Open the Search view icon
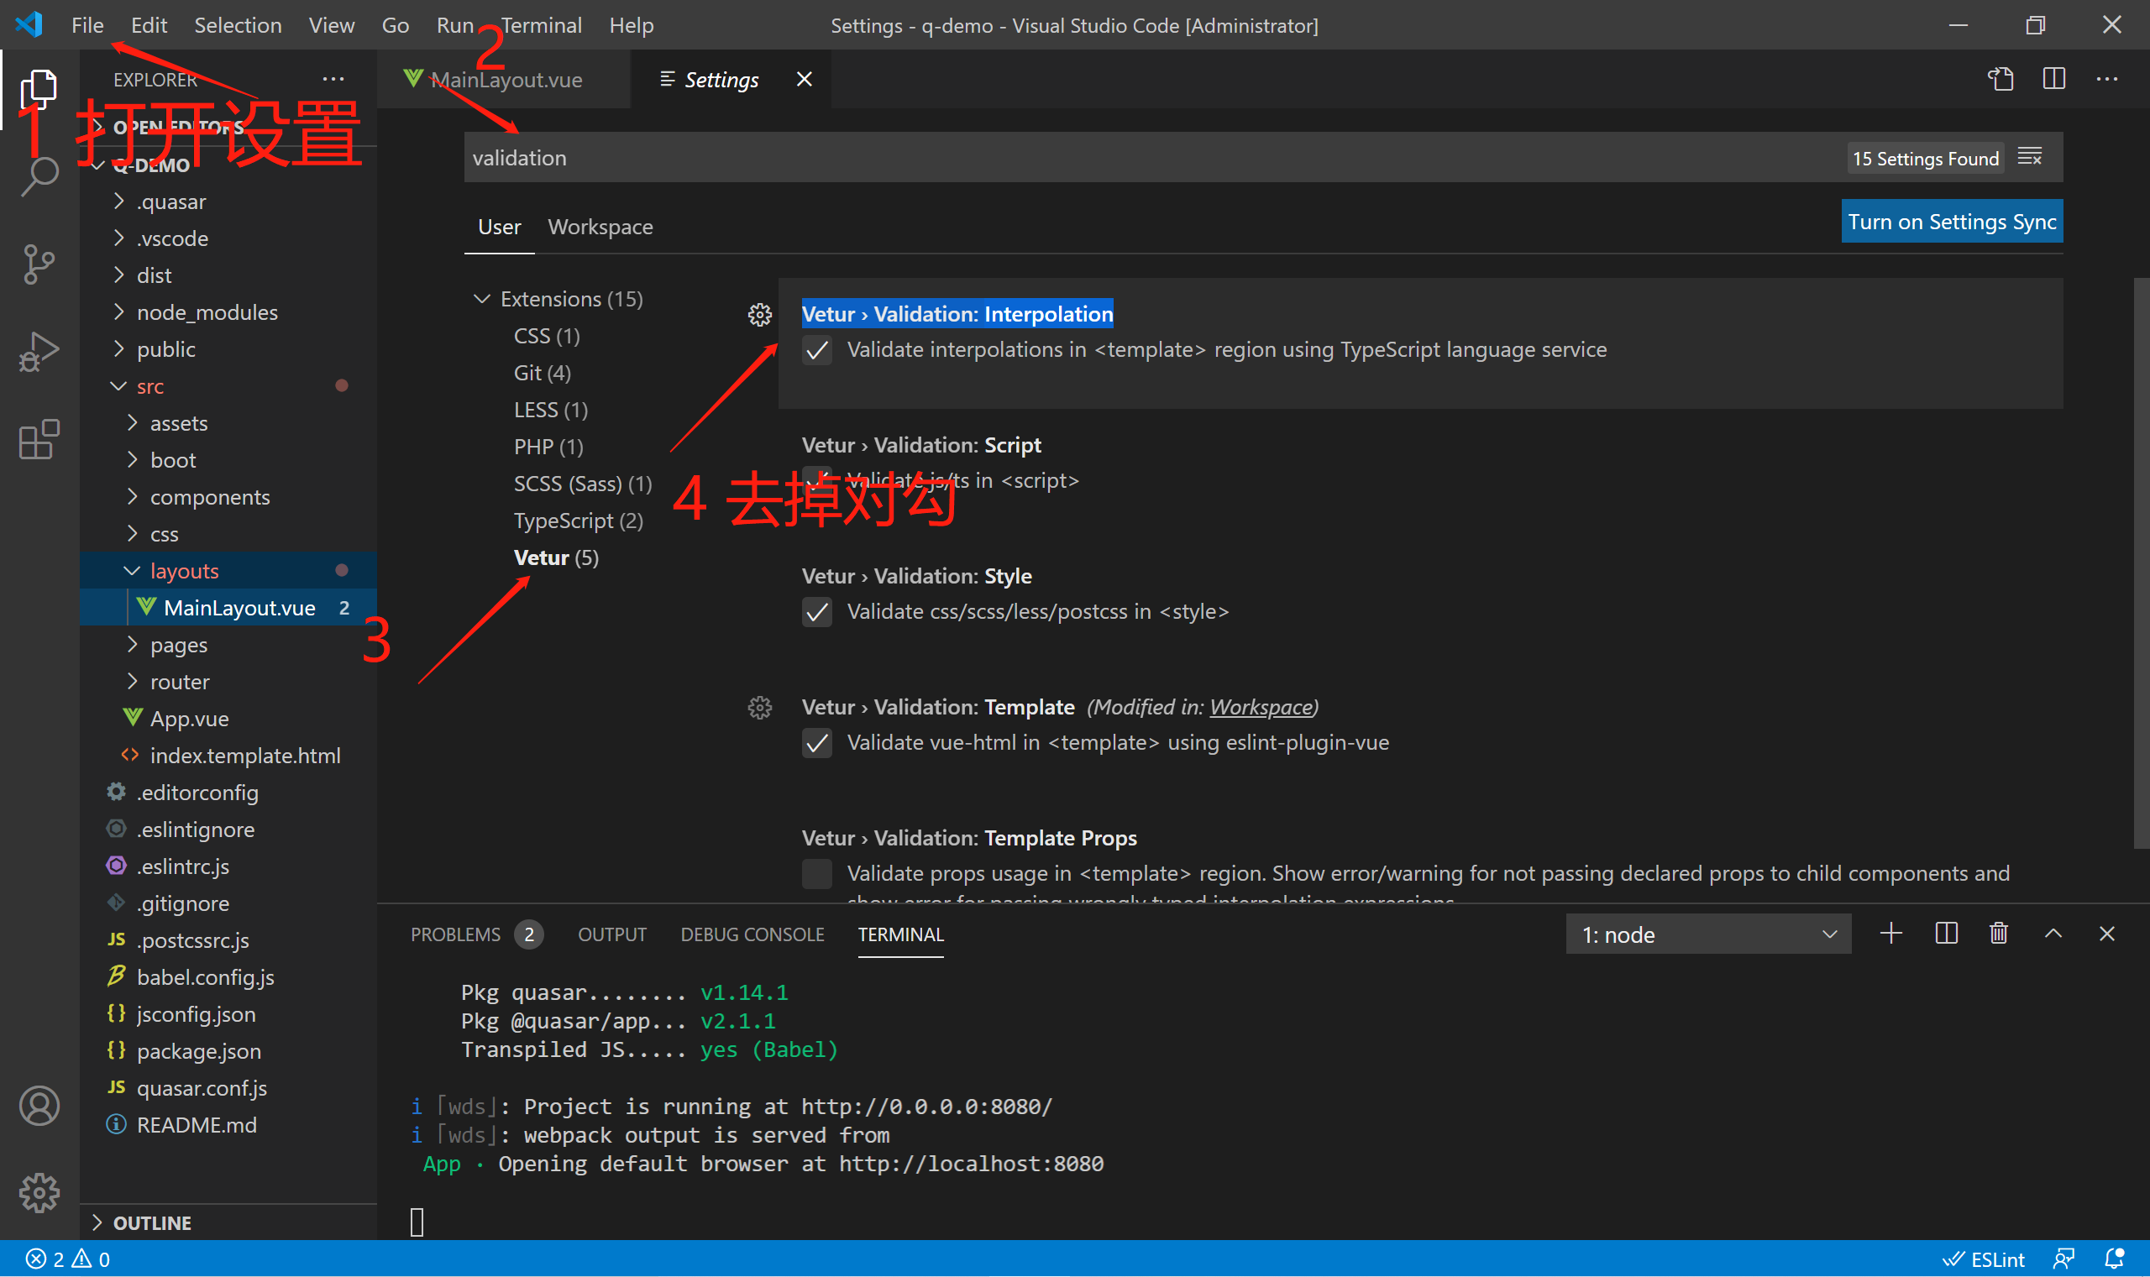 pos(39,176)
